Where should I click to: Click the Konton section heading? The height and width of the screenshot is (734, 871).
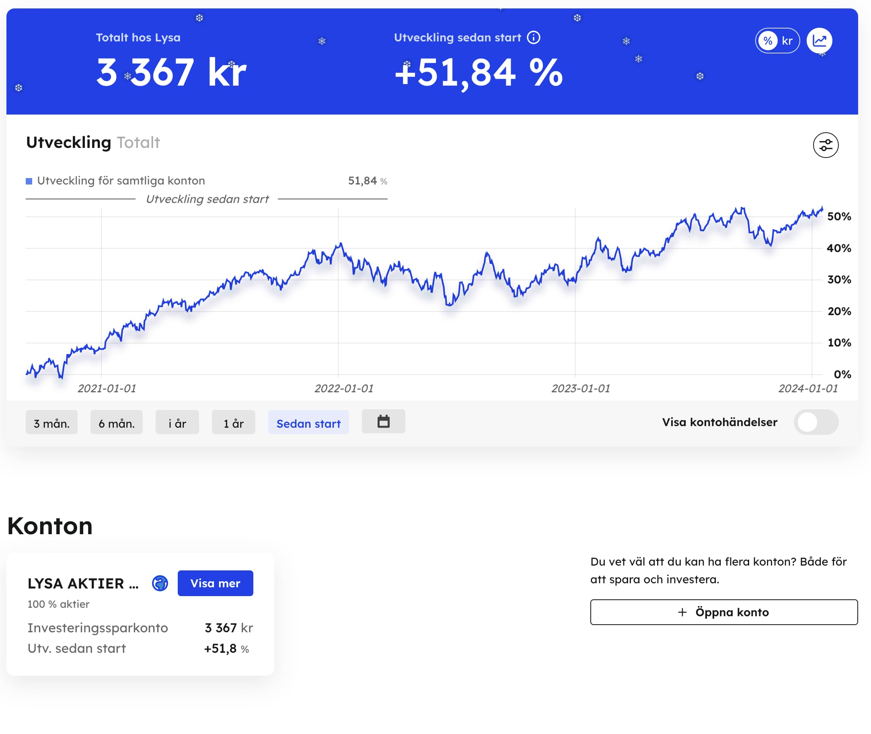[x=50, y=525]
